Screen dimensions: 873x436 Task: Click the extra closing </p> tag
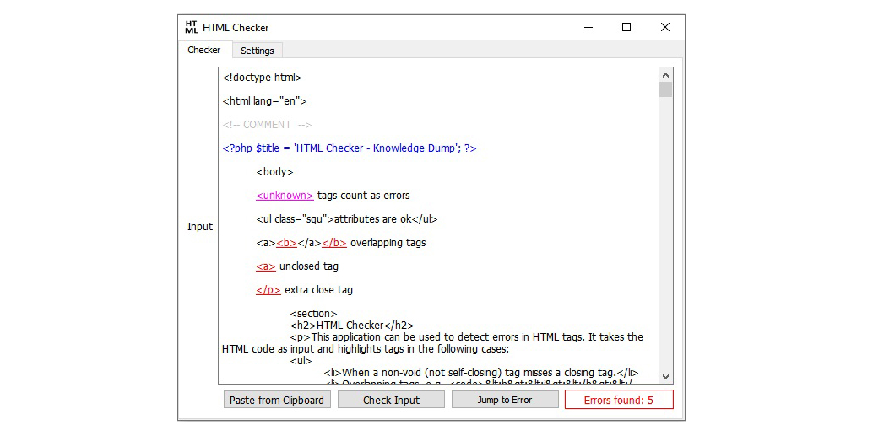pyautogui.click(x=268, y=290)
